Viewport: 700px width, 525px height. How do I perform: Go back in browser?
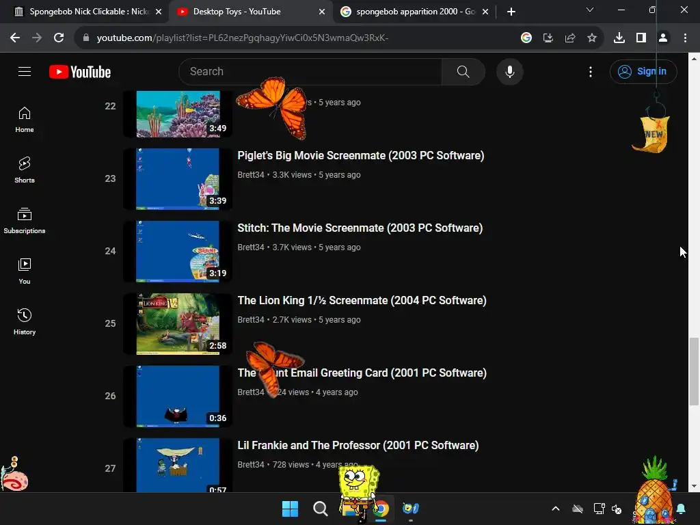[15, 38]
